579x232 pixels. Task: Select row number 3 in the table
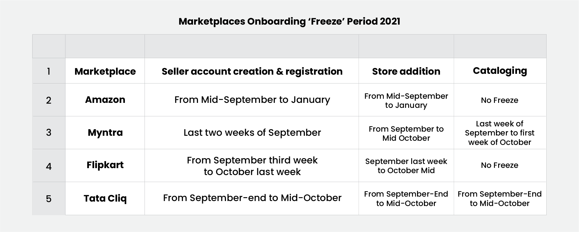49,133
